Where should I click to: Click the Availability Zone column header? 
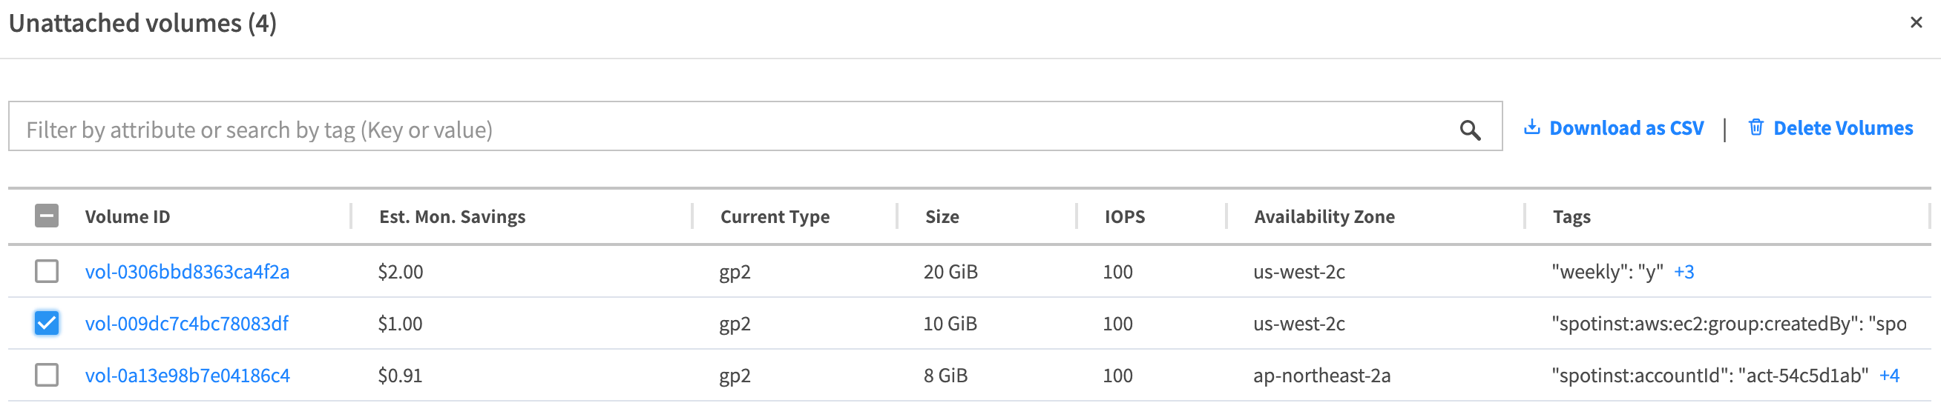[1324, 216]
